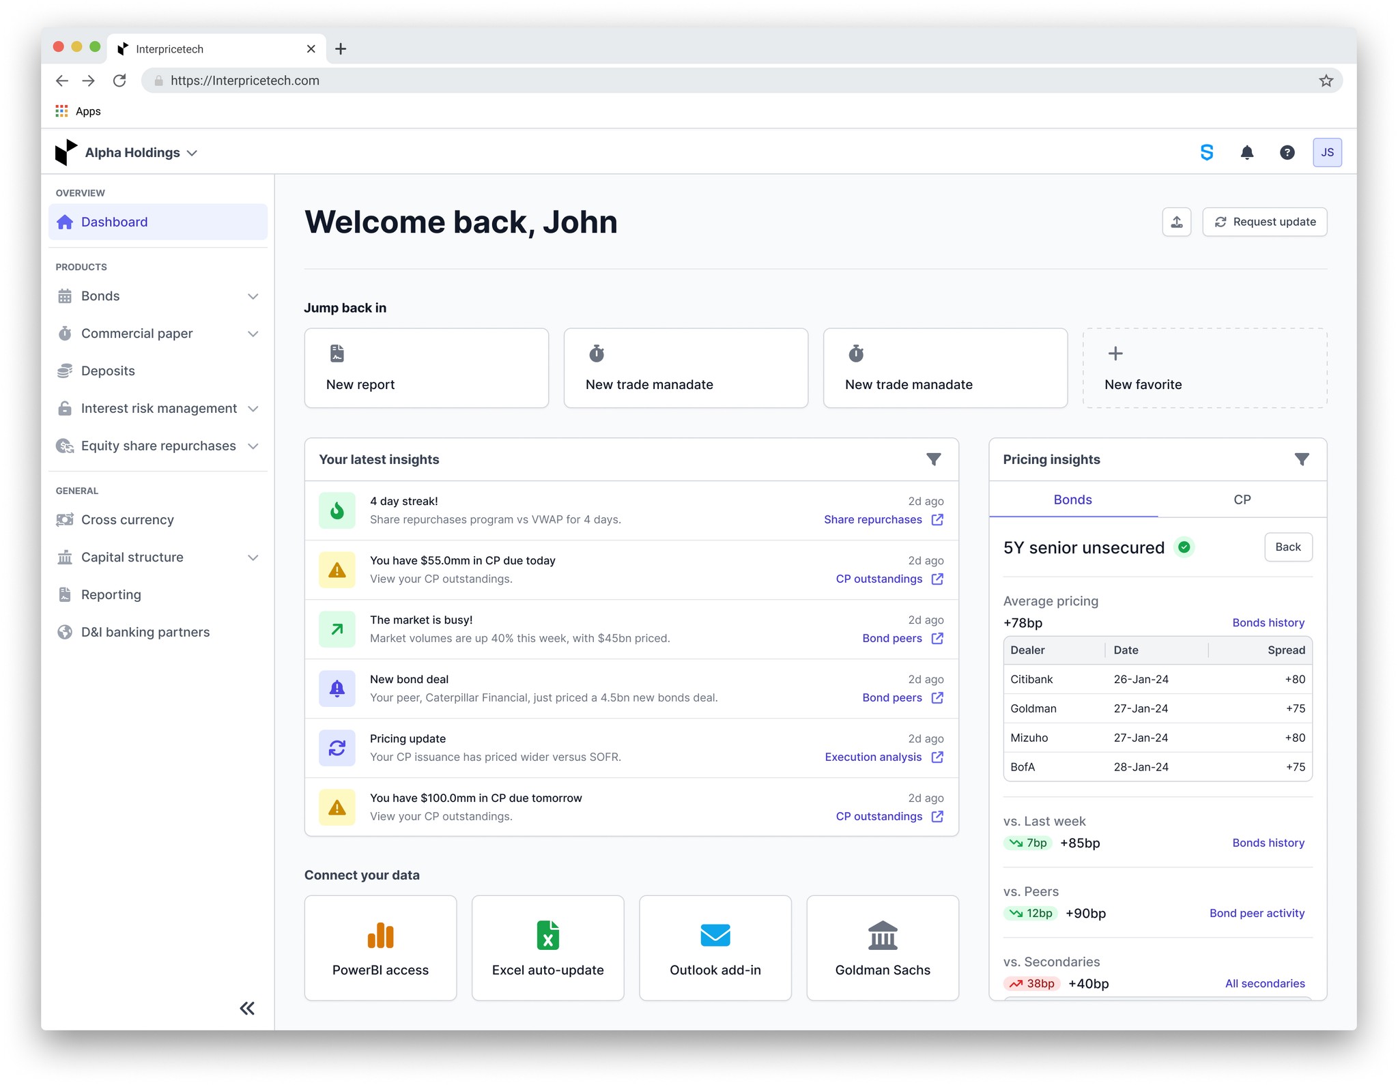Open the help question mark icon

point(1287,153)
